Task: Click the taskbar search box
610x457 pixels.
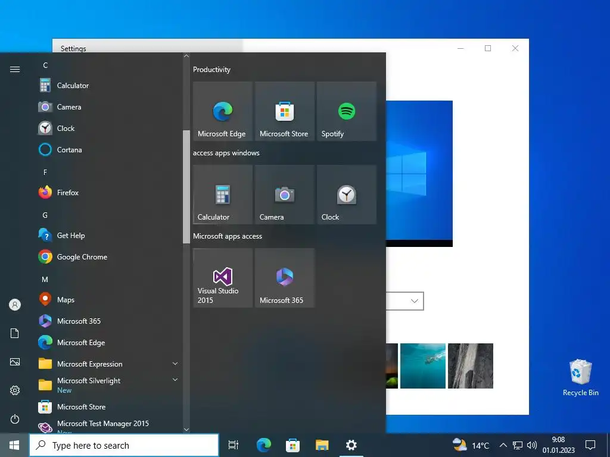Action: (x=124, y=445)
